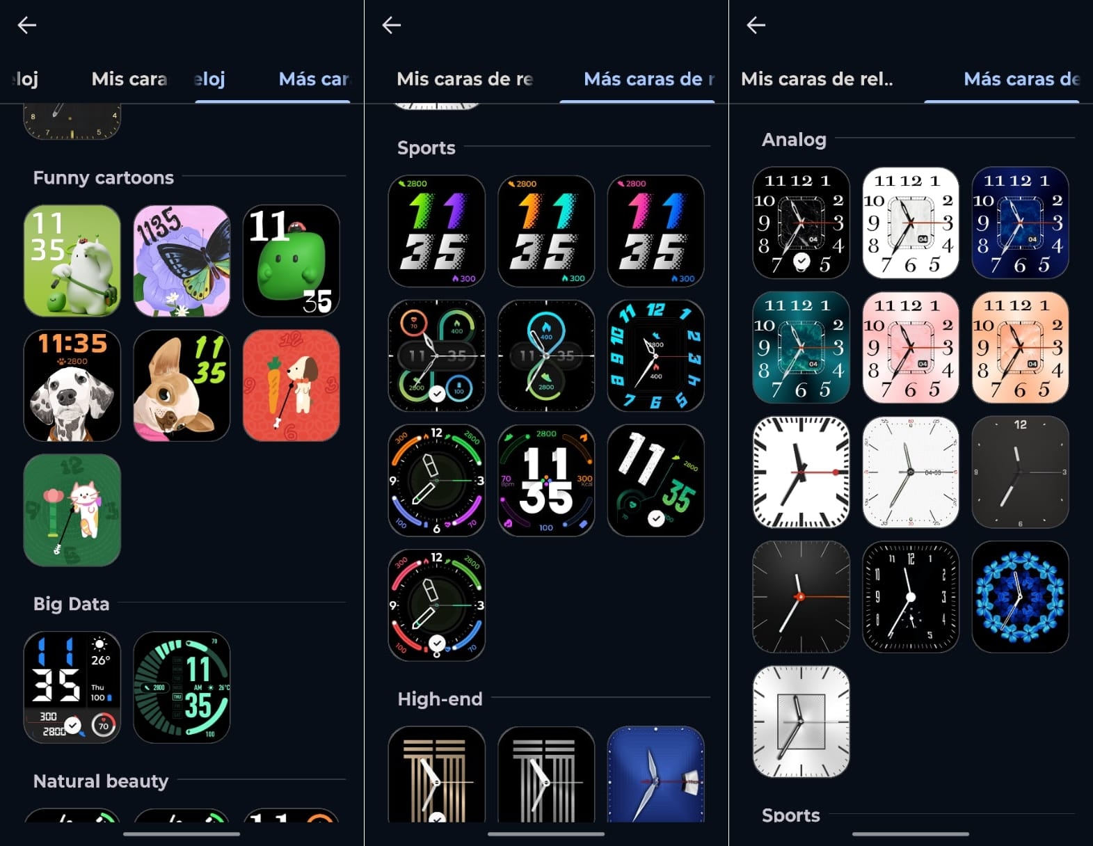Screen dimensions: 1093x846
Task: Choose the teal marble analog watch face
Action: pos(801,347)
